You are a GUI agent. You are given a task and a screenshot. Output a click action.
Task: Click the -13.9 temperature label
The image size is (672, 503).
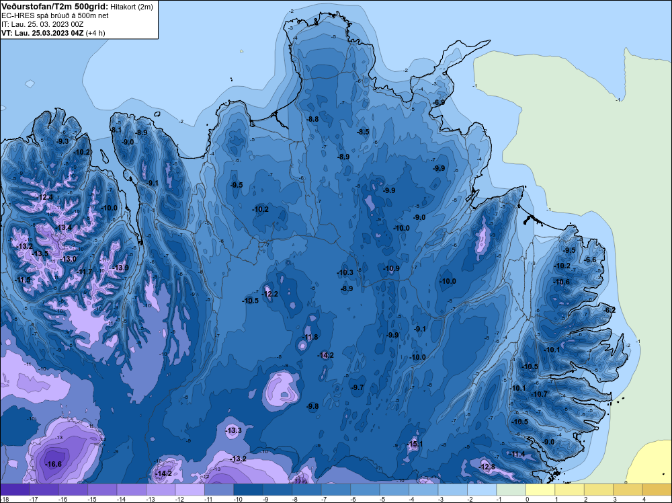coord(120,268)
